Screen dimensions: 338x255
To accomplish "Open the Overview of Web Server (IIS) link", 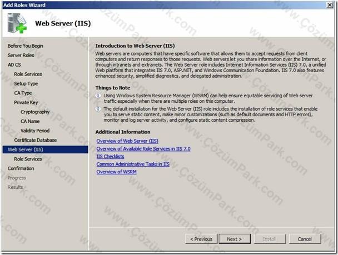I will click(127, 141).
